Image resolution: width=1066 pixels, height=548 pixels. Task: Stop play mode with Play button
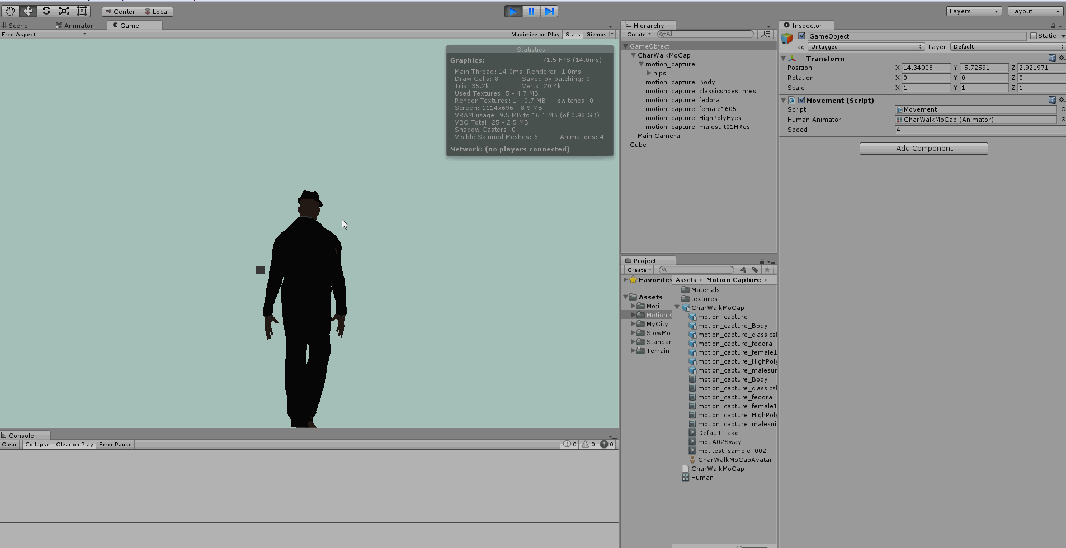[513, 11]
